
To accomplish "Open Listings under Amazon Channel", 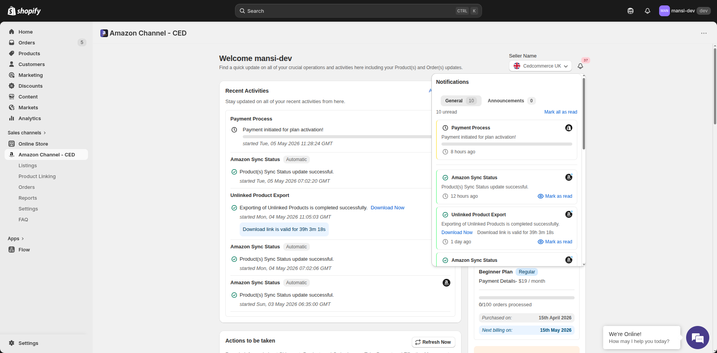I will pyautogui.click(x=28, y=165).
